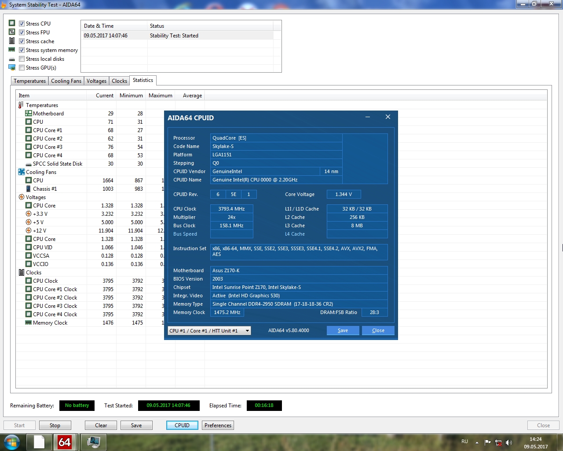Screen dimensions: 563x451
Task: Click the VCCIO voltage row icon
Action: click(29, 264)
